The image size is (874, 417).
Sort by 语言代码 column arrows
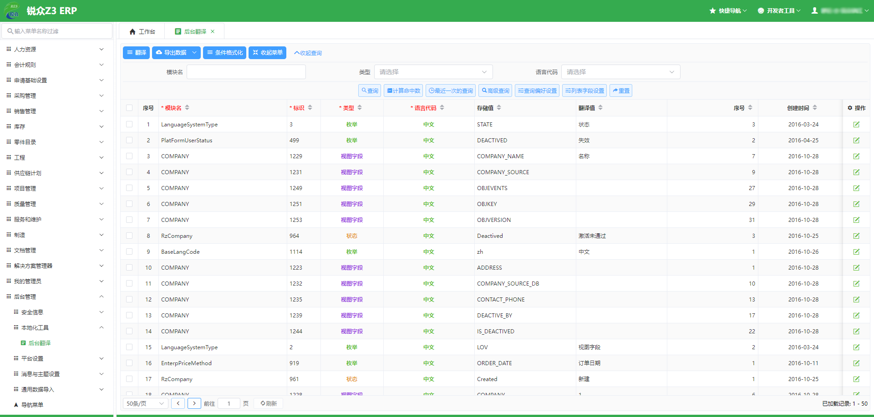[x=442, y=108]
